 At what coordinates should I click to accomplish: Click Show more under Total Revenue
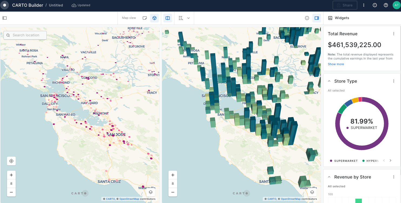336,64
